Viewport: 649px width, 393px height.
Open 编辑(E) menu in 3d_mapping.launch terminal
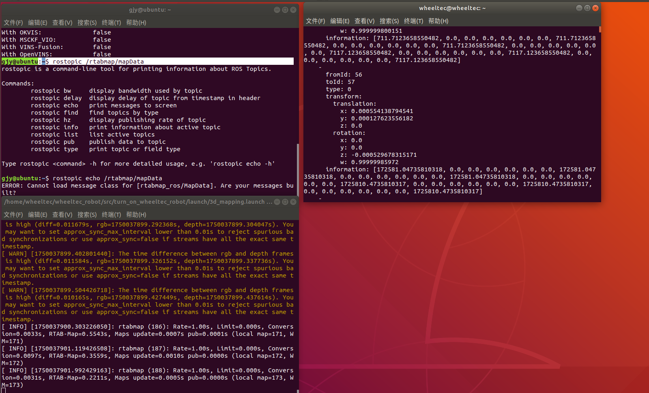[x=37, y=215]
